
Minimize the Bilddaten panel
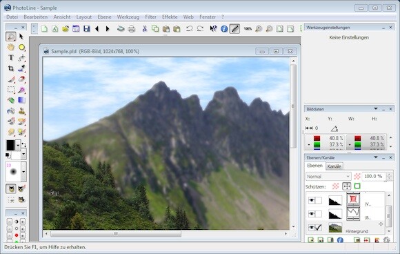point(383,109)
